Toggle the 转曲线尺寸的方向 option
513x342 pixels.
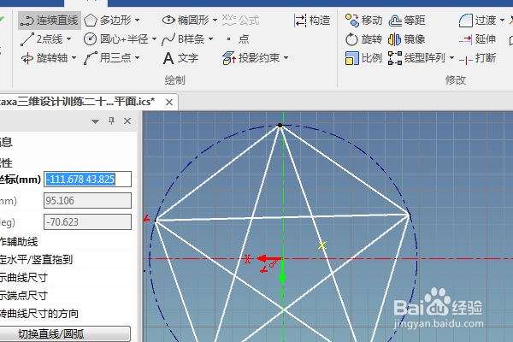[39, 314]
